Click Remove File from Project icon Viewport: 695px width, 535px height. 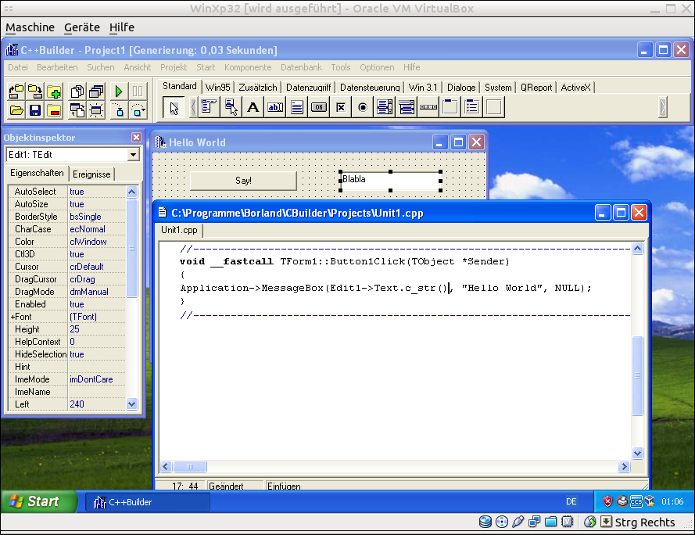pos(54,110)
